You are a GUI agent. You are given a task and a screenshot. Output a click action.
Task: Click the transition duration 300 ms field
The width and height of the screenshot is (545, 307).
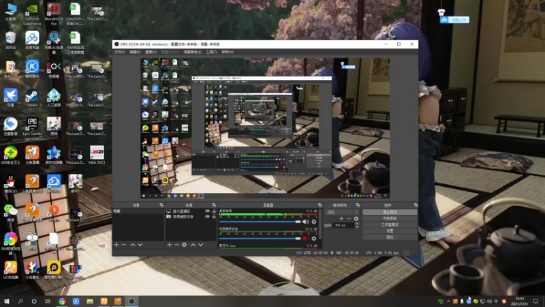[x=344, y=226]
